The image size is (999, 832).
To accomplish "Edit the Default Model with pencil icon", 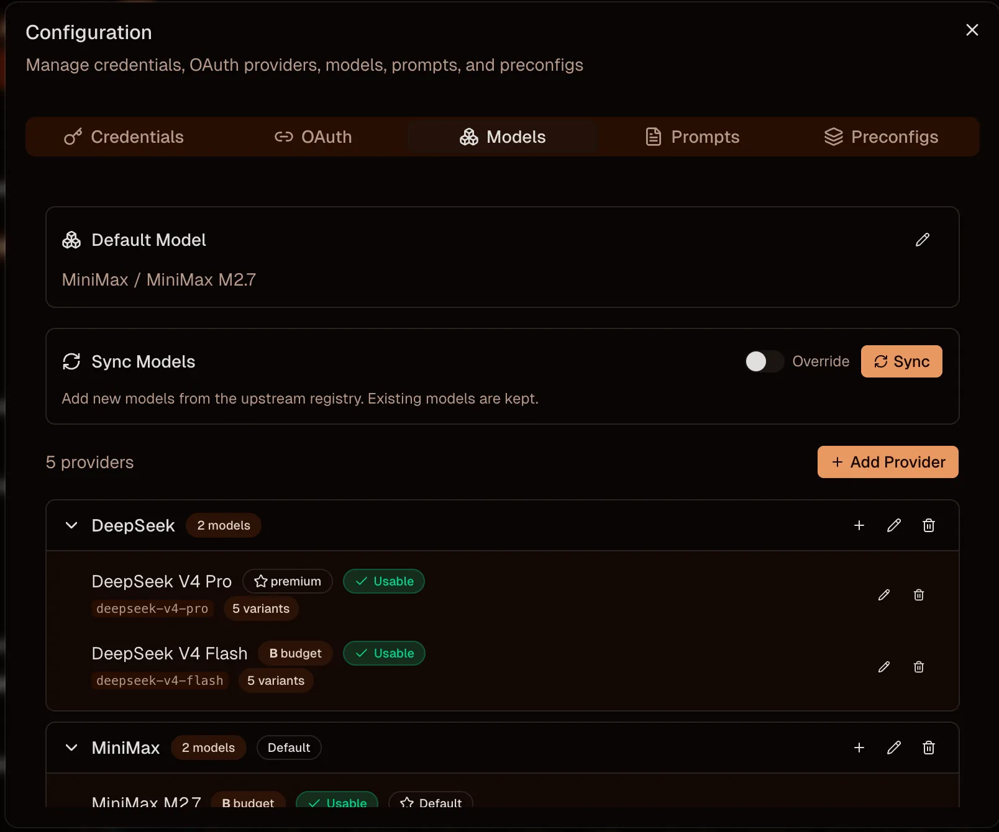I will (x=923, y=240).
